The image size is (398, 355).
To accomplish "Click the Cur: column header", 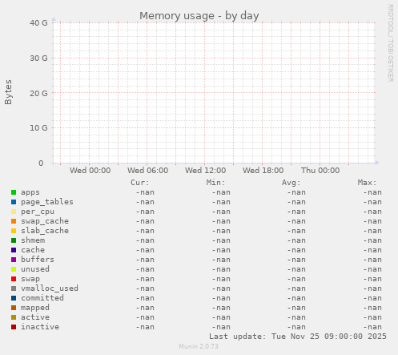I will [140, 183].
